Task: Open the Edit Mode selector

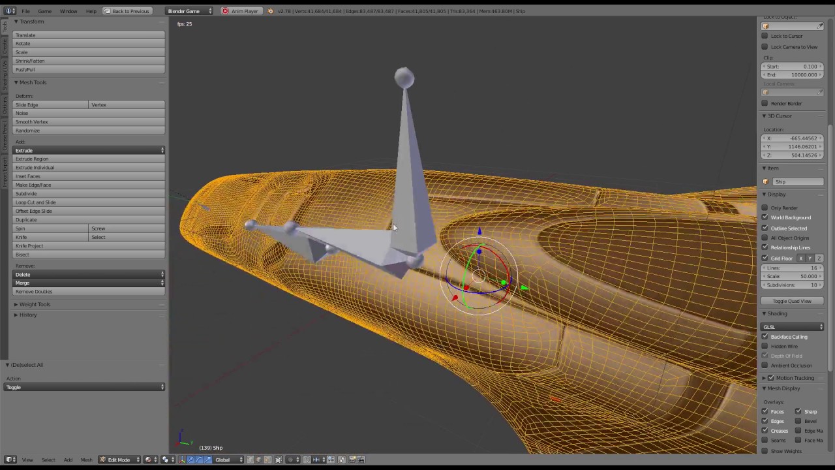Action: click(x=119, y=460)
